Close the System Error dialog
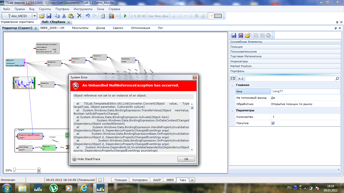 click(x=195, y=77)
